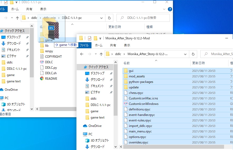Toggle properties checkmark in Monika window quick toolbar
Screen dimensions: 233x150
[x=90, y=38]
